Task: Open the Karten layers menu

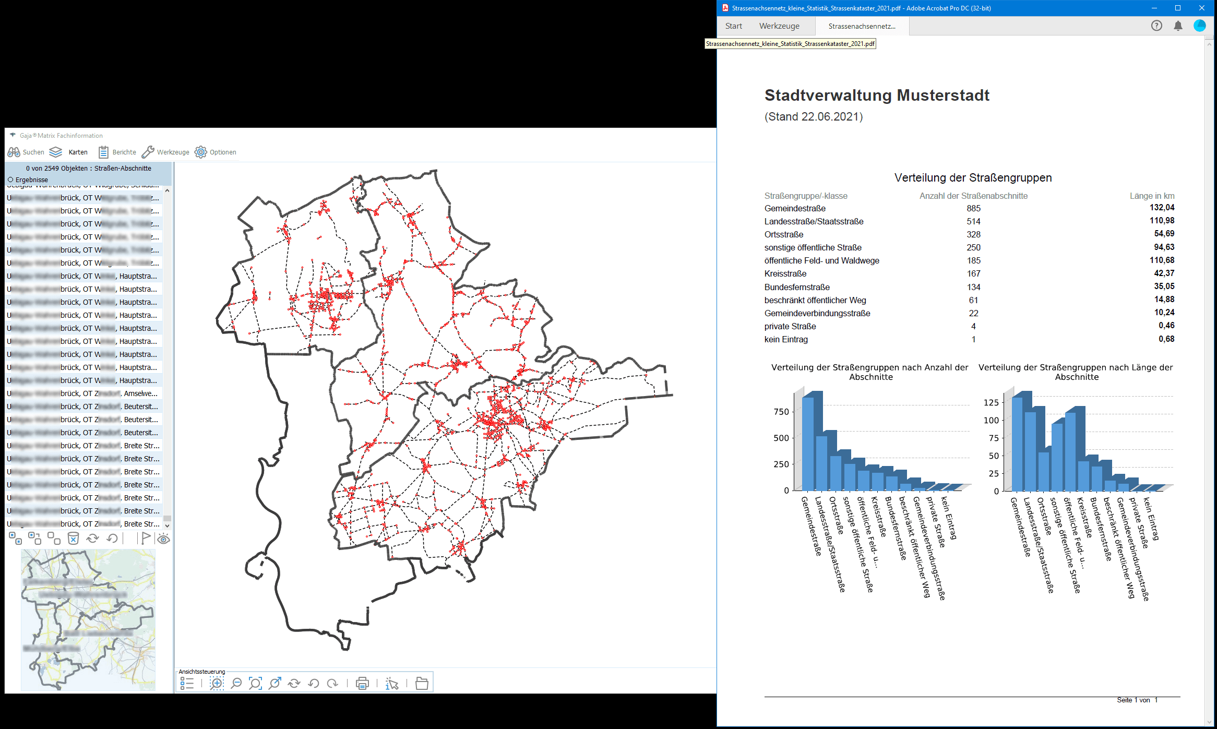Action: click(68, 152)
